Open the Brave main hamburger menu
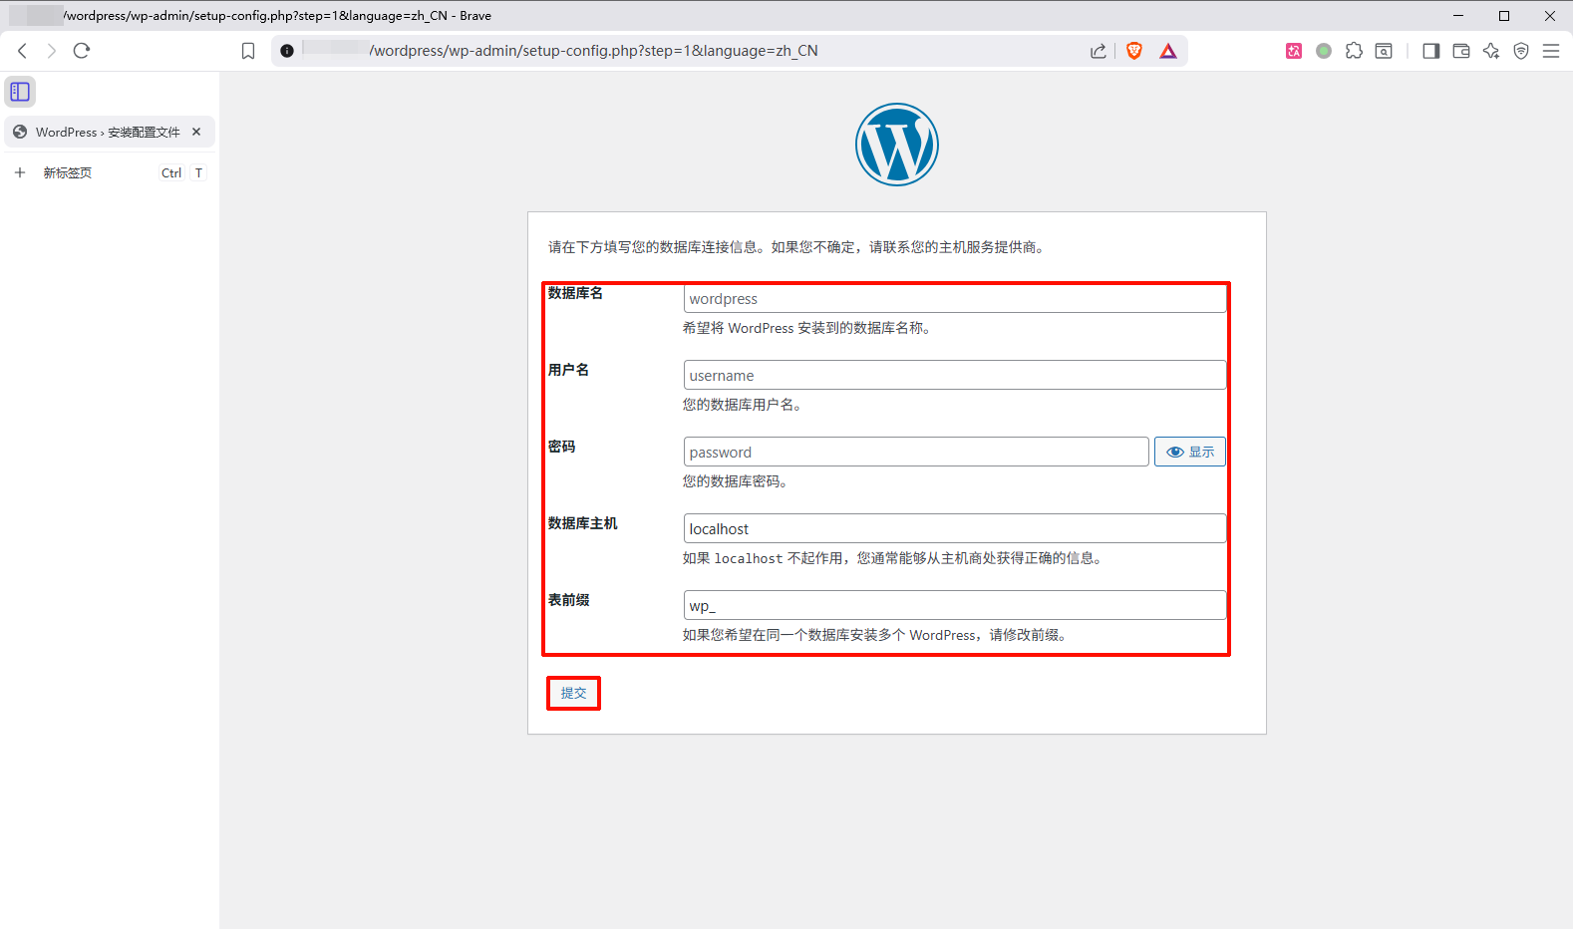 (1551, 51)
